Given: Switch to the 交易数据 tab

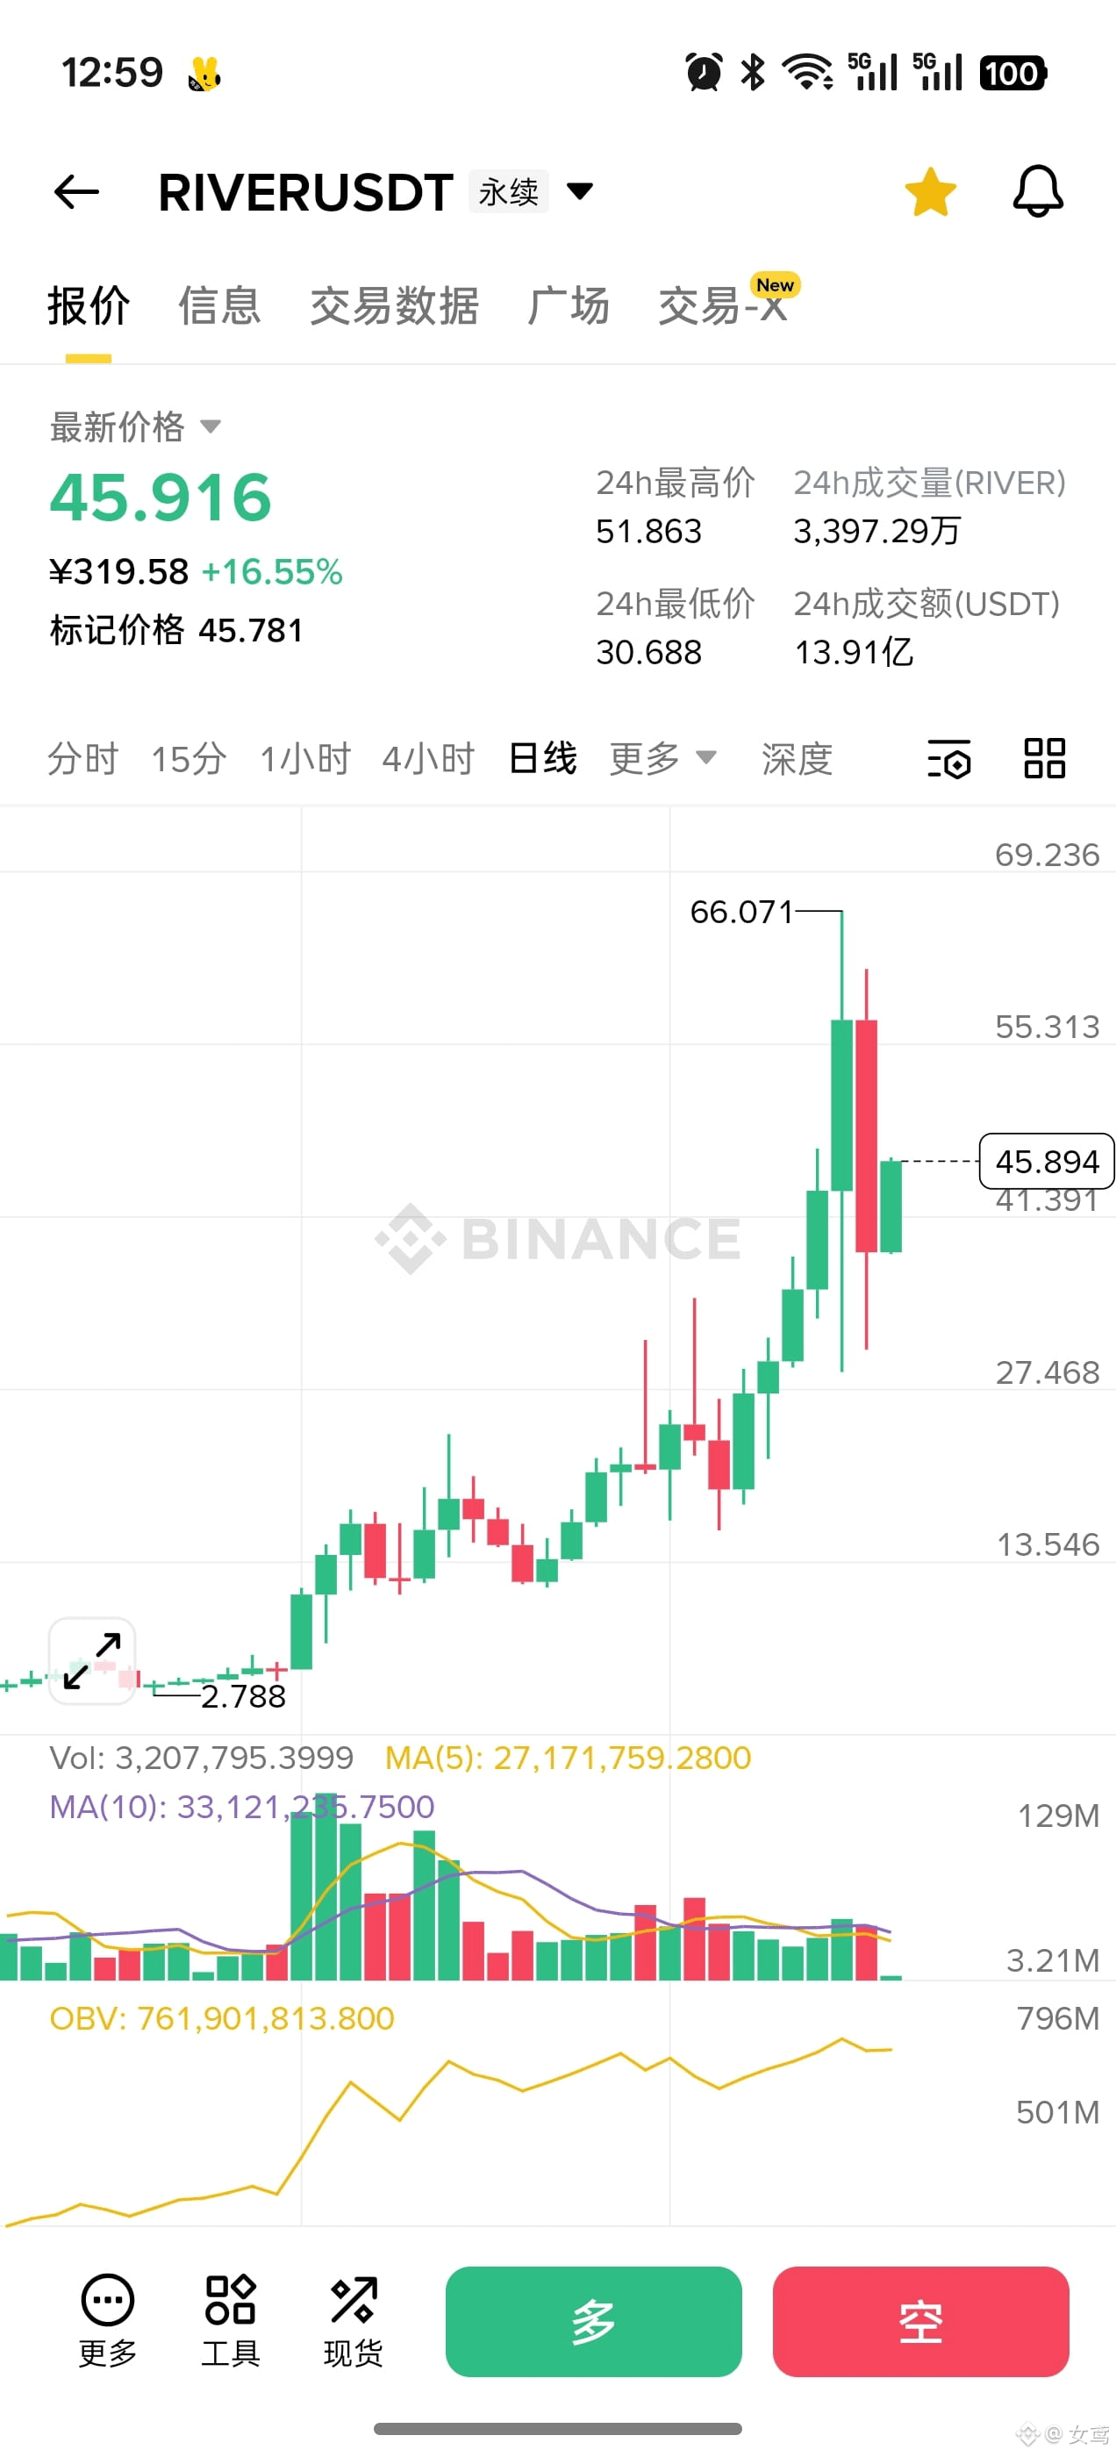Looking at the screenshot, I should coord(394,305).
